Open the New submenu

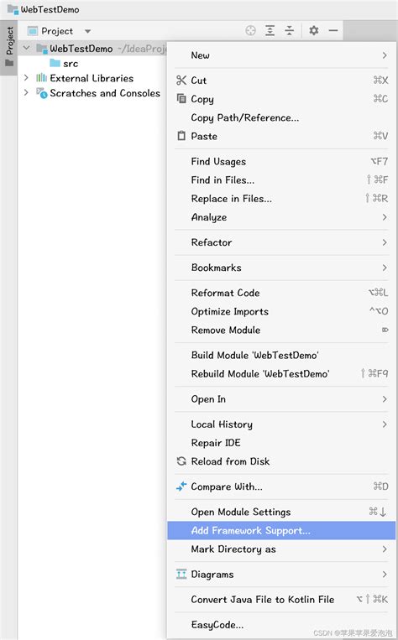pos(281,55)
